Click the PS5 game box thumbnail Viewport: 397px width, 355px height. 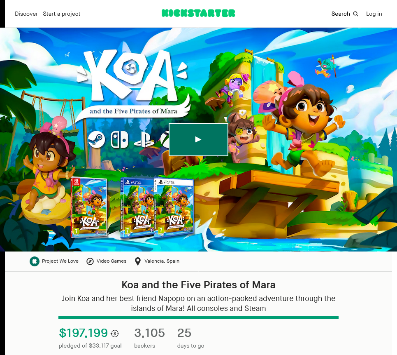[171, 208]
